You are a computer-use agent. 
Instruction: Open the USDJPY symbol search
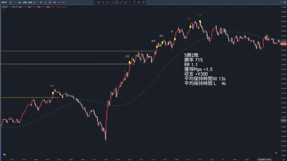[x=4, y=2]
